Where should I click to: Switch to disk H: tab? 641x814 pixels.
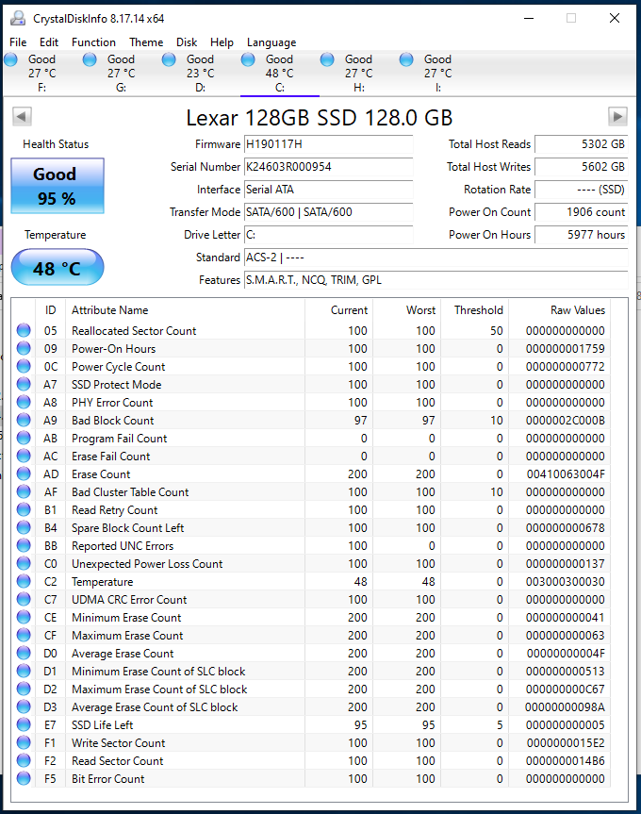point(359,74)
